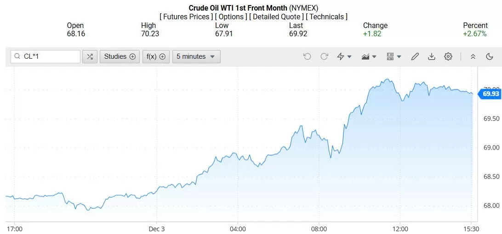
Task: Open the 5 minutes interval dropdown
Action: pos(196,56)
